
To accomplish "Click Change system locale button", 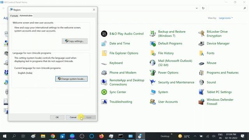I will (71, 79).
